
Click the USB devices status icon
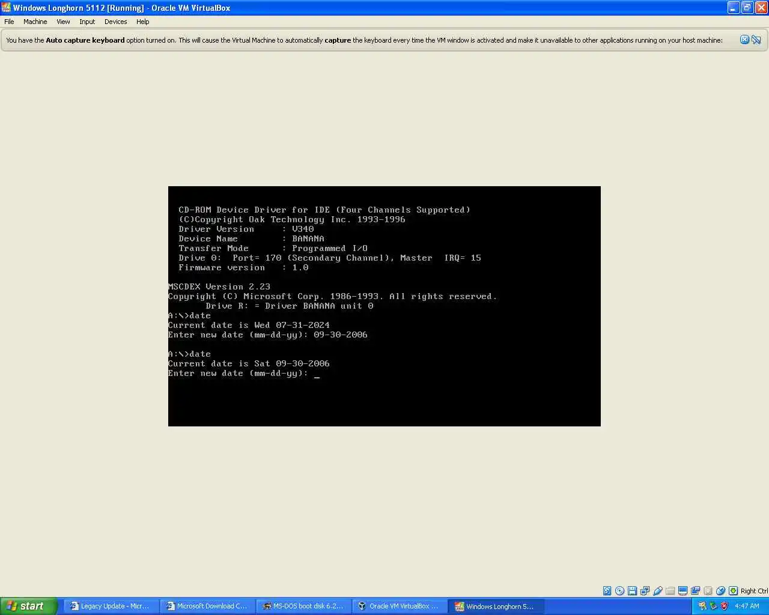click(x=657, y=591)
